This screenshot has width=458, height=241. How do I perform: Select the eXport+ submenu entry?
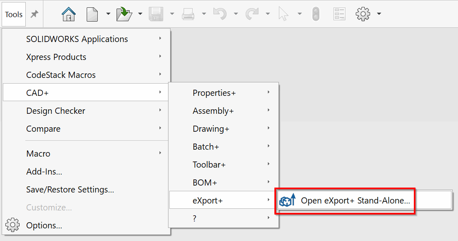click(223, 200)
